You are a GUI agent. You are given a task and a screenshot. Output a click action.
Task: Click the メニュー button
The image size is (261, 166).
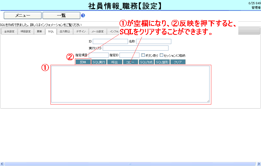(x=22, y=16)
